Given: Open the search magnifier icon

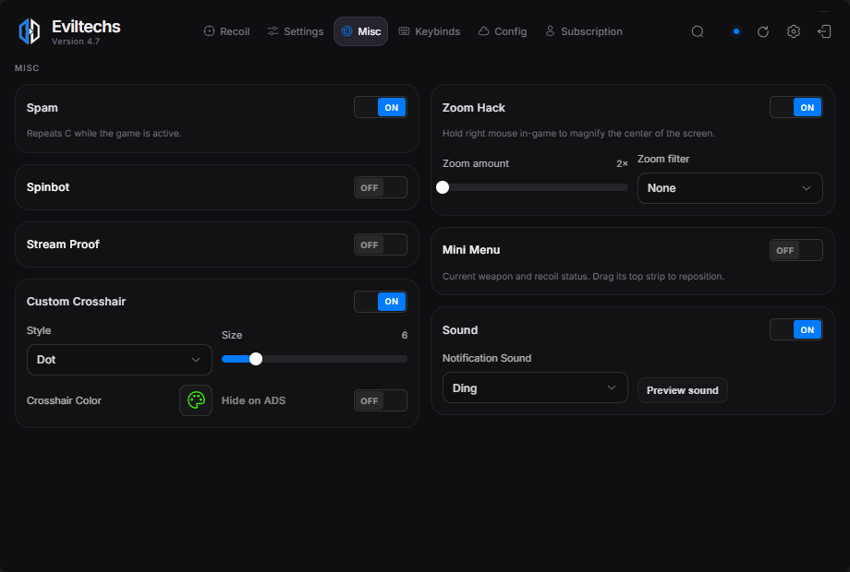Looking at the screenshot, I should coord(698,31).
